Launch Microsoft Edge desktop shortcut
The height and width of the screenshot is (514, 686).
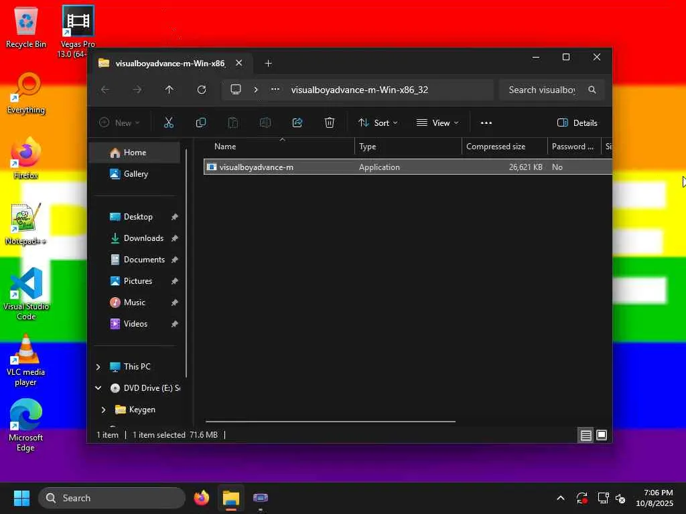coord(26,425)
